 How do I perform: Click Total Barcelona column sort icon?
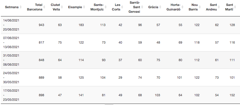tap(44, 7)
